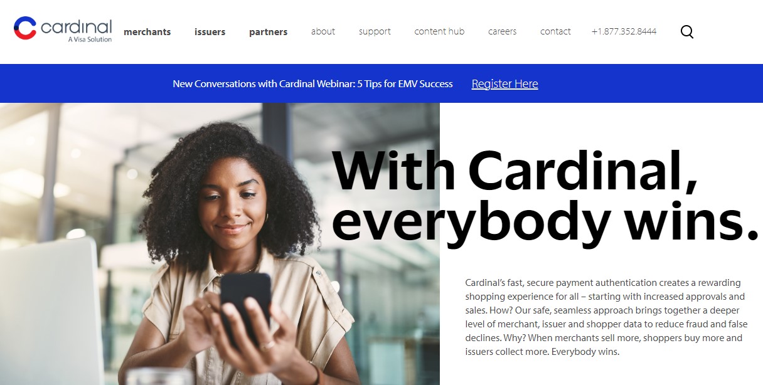Open the partners menu
Viewport: 763px width, 385px height.
(x=268, y=32)
